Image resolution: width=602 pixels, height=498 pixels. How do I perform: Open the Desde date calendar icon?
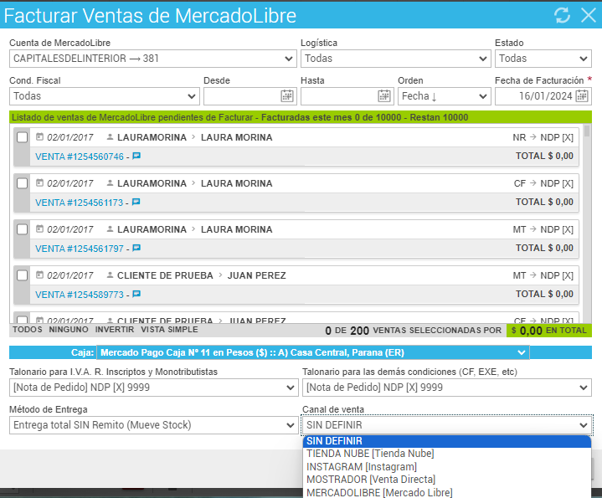pos(287,96)
